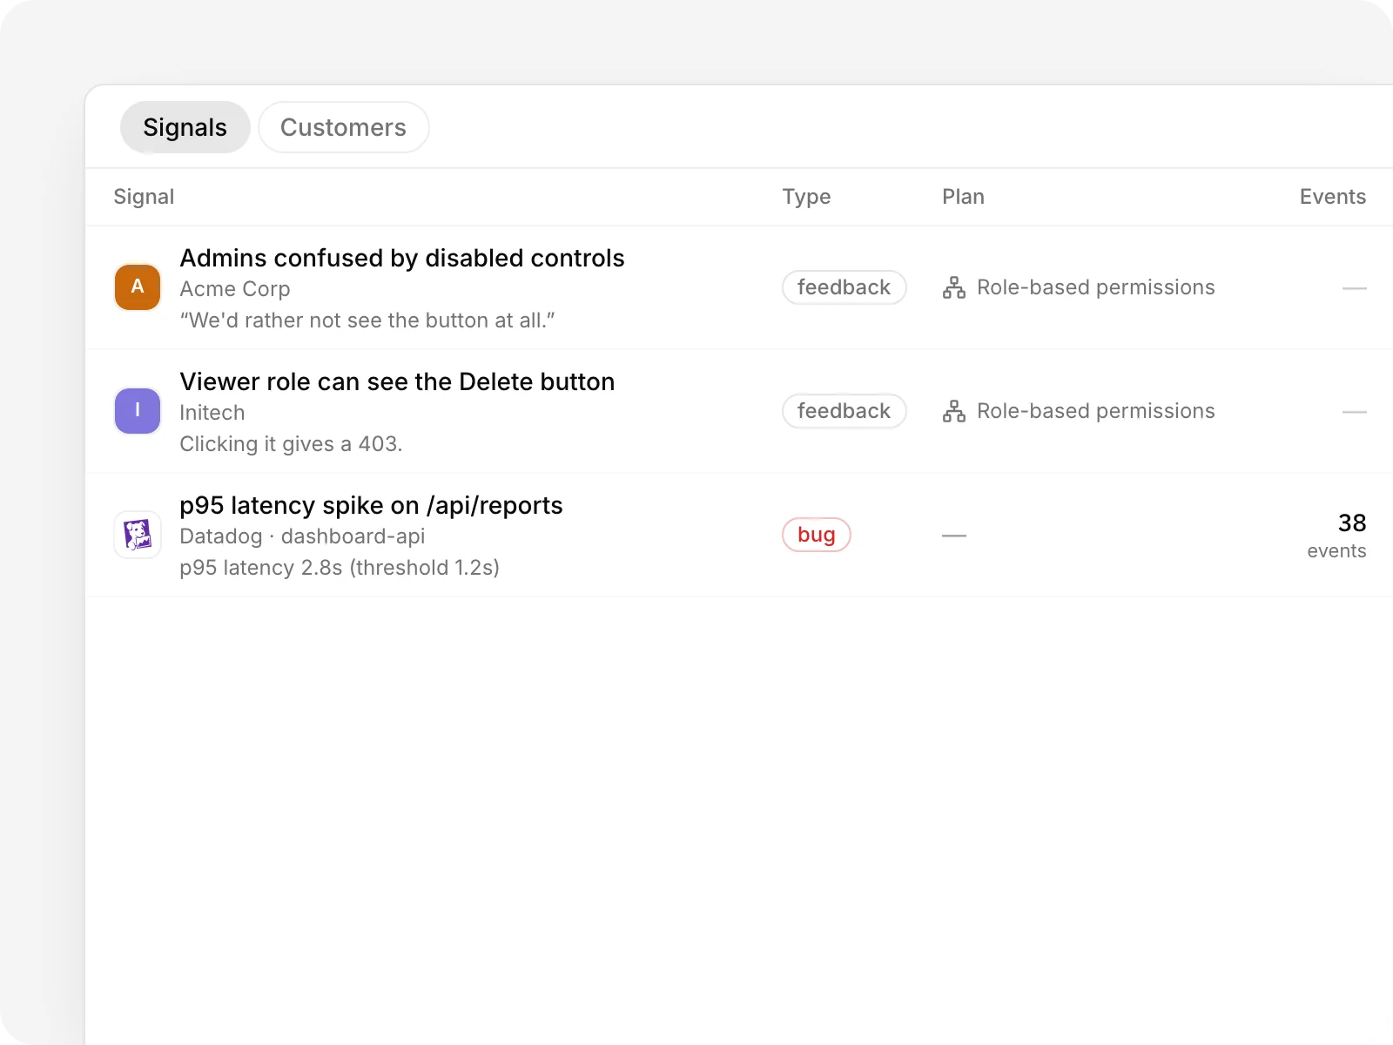Screen dimensions: 1393x1045
Task: Click the Acme Corp orange avatar icon
Action: [138, 287]
